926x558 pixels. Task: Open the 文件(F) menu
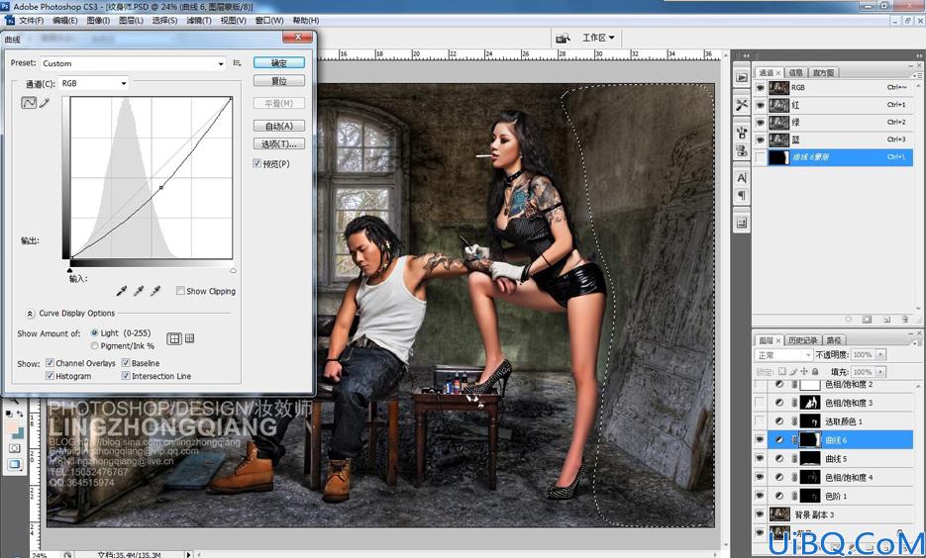click(32, 20)
